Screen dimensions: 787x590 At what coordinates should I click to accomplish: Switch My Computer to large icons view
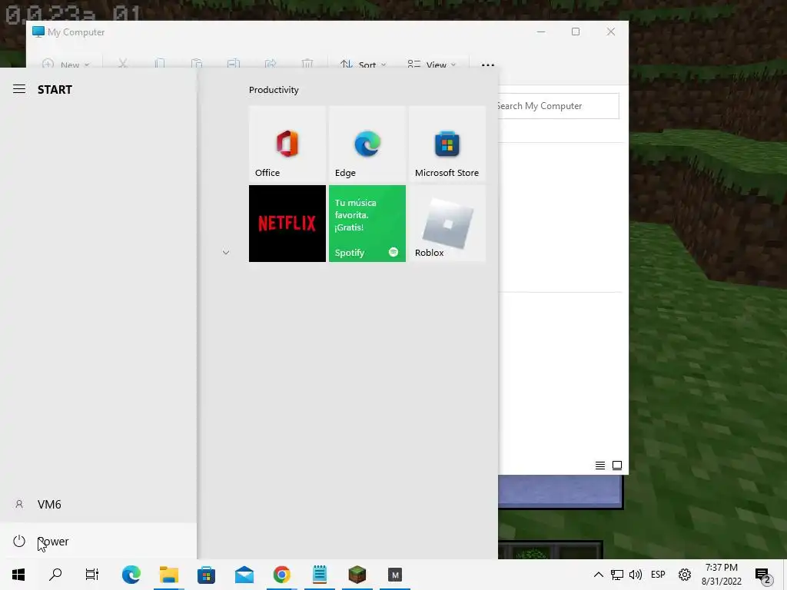(x=617, y=466)
